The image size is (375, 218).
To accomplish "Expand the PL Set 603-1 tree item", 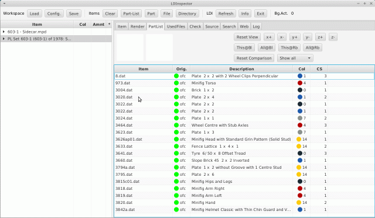I will tap(4, 39).
